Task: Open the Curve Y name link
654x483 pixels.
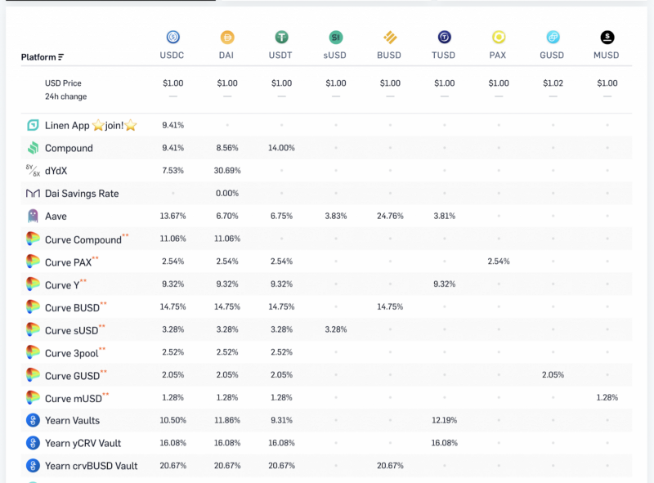Action: click(62, 285)
